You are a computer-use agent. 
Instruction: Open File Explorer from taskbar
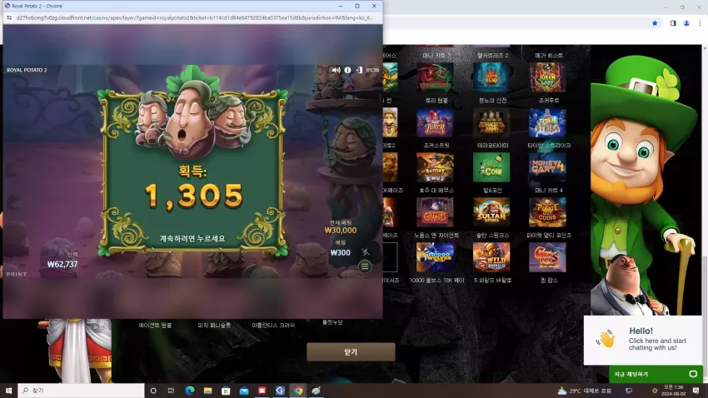(207, 391)
